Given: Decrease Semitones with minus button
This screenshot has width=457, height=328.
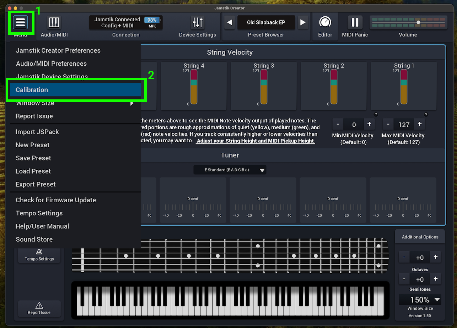Looking at the screenshot, I should (404, 279).
